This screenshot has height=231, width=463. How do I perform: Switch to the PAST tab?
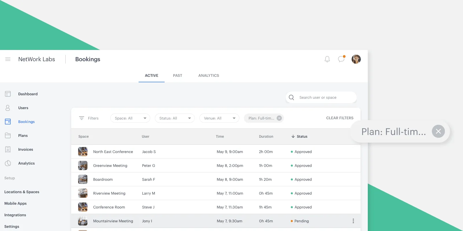pos(178,75)
